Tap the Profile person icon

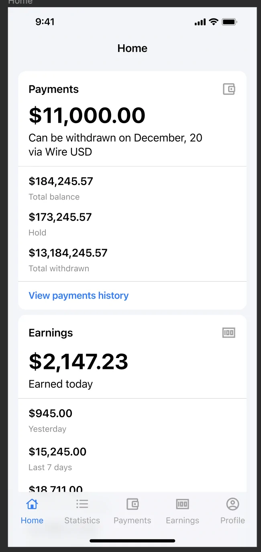pos(232,504)
